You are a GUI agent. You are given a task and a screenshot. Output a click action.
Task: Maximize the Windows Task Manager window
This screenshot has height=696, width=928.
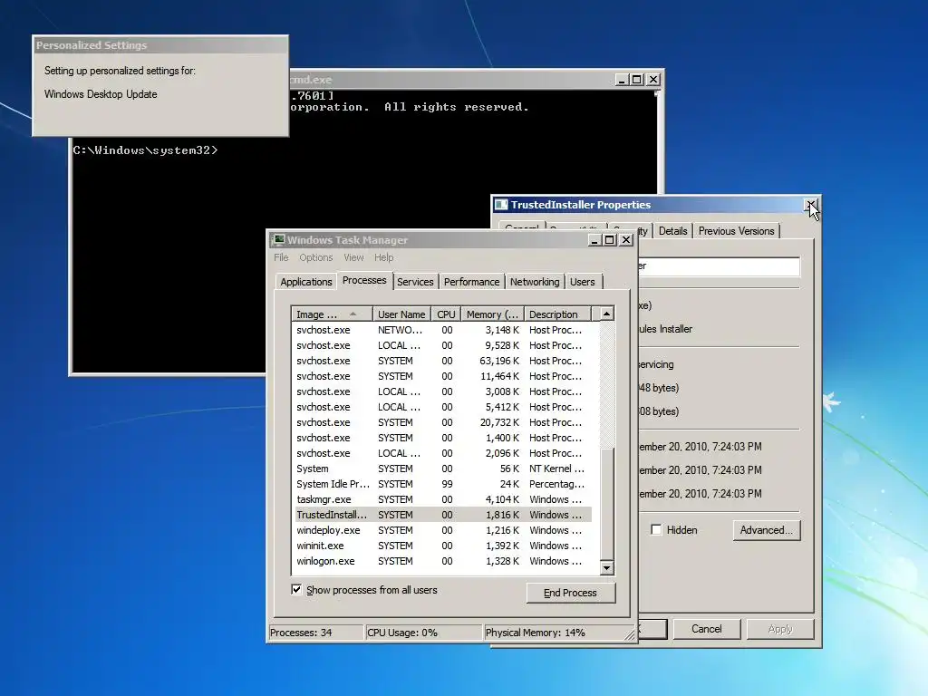(610, 239)
